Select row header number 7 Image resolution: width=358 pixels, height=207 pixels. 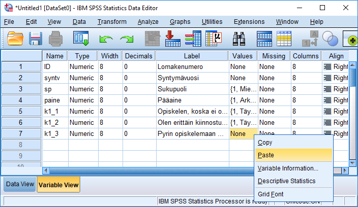click(x=21, y=133)
